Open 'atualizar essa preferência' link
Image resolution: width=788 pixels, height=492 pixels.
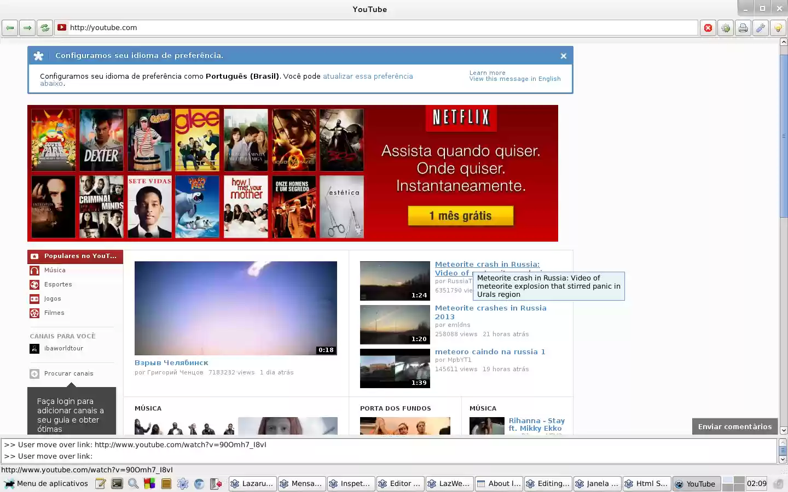367,76
